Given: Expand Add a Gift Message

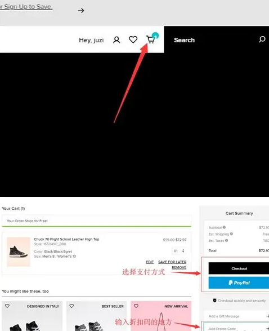Looking at the screenshot, I should 237,316.
